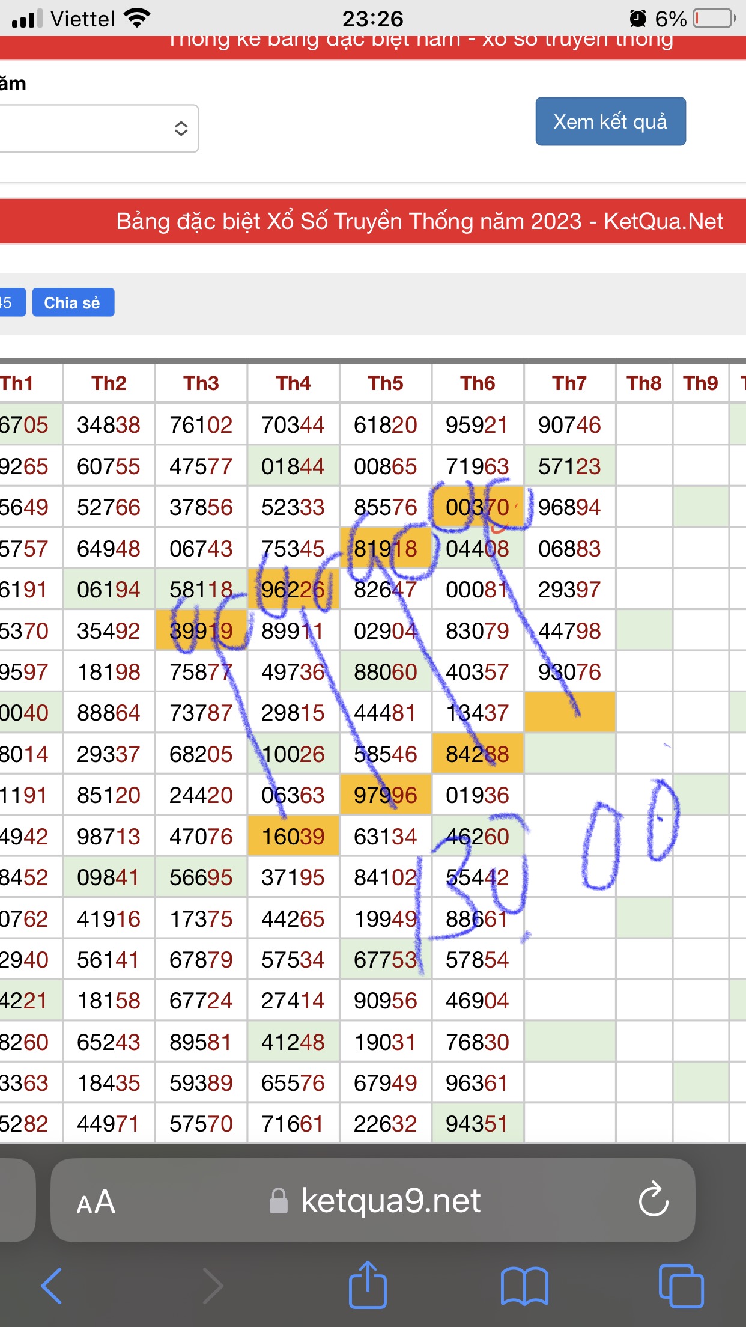Image resolution: width=746 pixels, height=1327 pixels.
Task: Open the Safari share sheet
Action: point(368,1286)
